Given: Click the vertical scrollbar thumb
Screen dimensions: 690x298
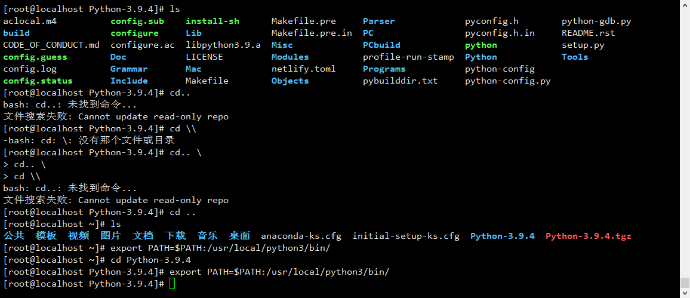Looking at the screenshot, I should pos(685,282).
